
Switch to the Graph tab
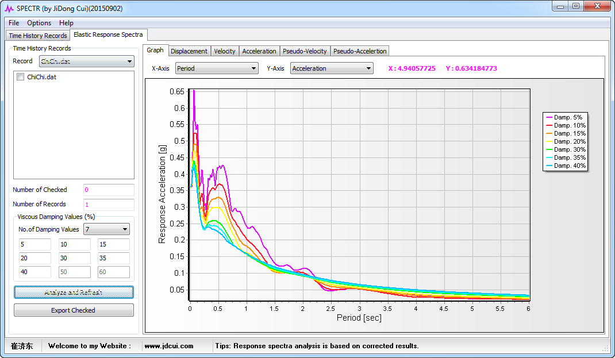(155, 50)
